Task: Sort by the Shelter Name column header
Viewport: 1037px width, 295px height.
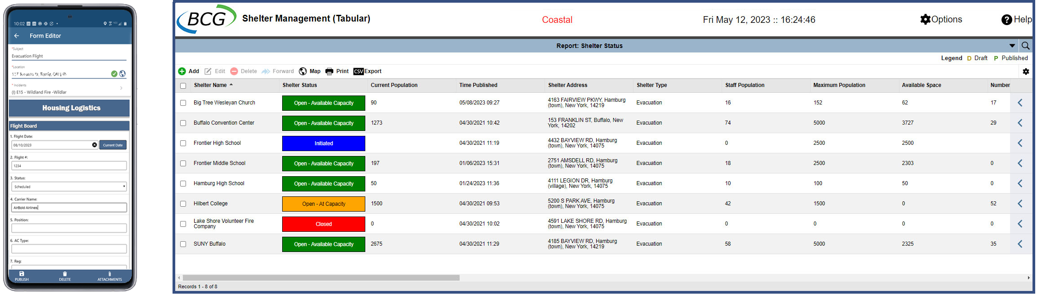Action: [x=210, y=85]
